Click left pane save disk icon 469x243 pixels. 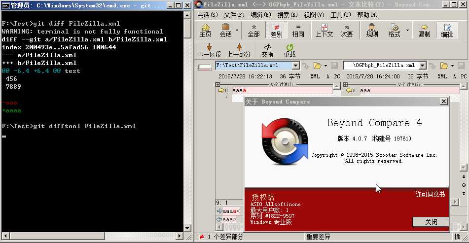[334, 66]
